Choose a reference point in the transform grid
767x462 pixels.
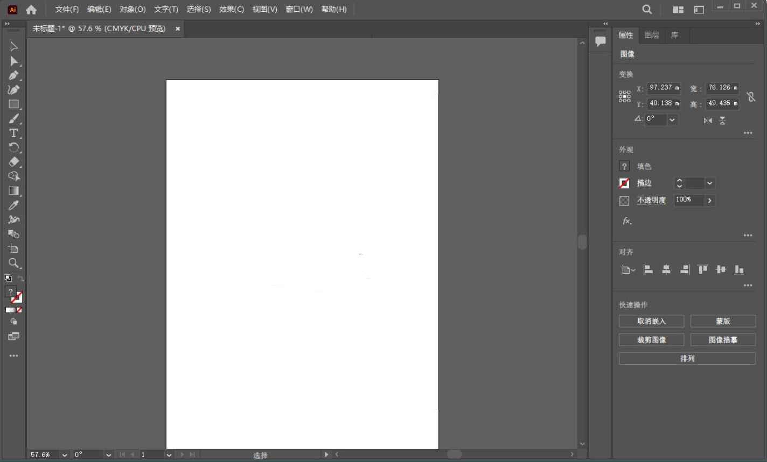(624, 96)
